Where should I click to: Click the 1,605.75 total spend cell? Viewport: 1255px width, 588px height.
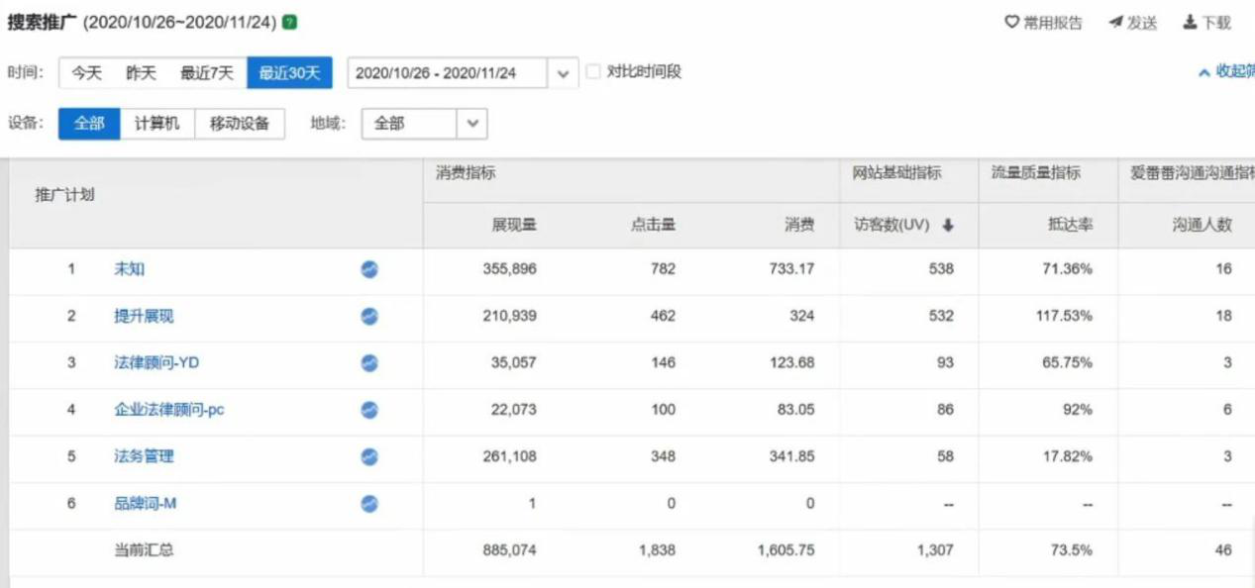(x=785, y=549)
